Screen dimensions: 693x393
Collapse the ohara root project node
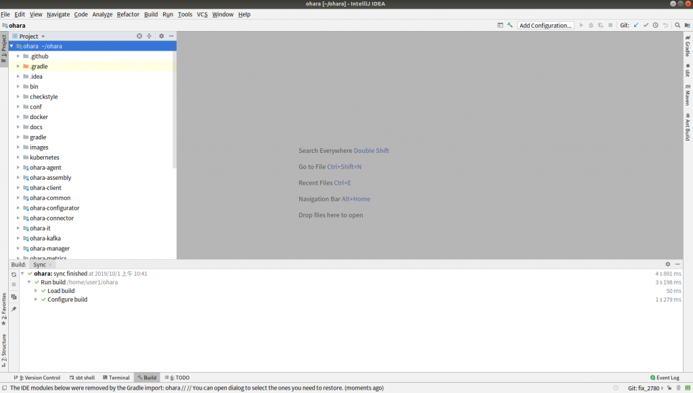[12, 46]
